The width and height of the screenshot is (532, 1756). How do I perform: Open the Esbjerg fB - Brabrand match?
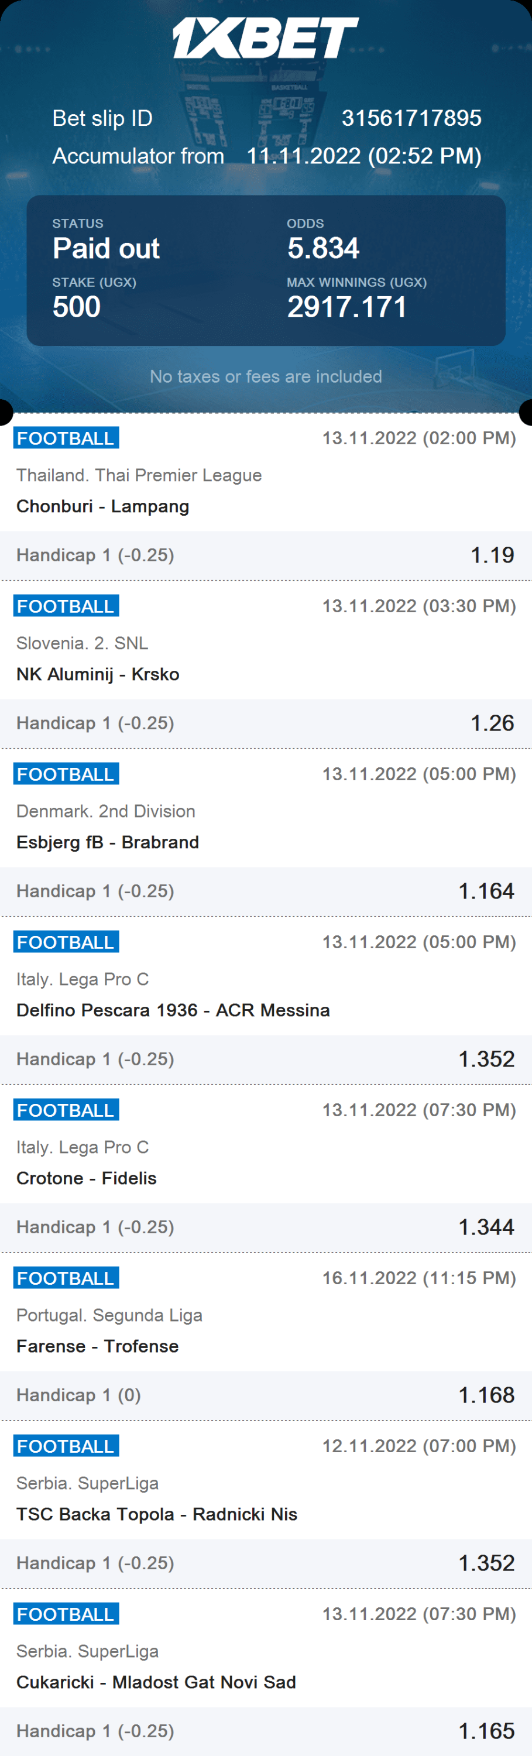point(108,842)
